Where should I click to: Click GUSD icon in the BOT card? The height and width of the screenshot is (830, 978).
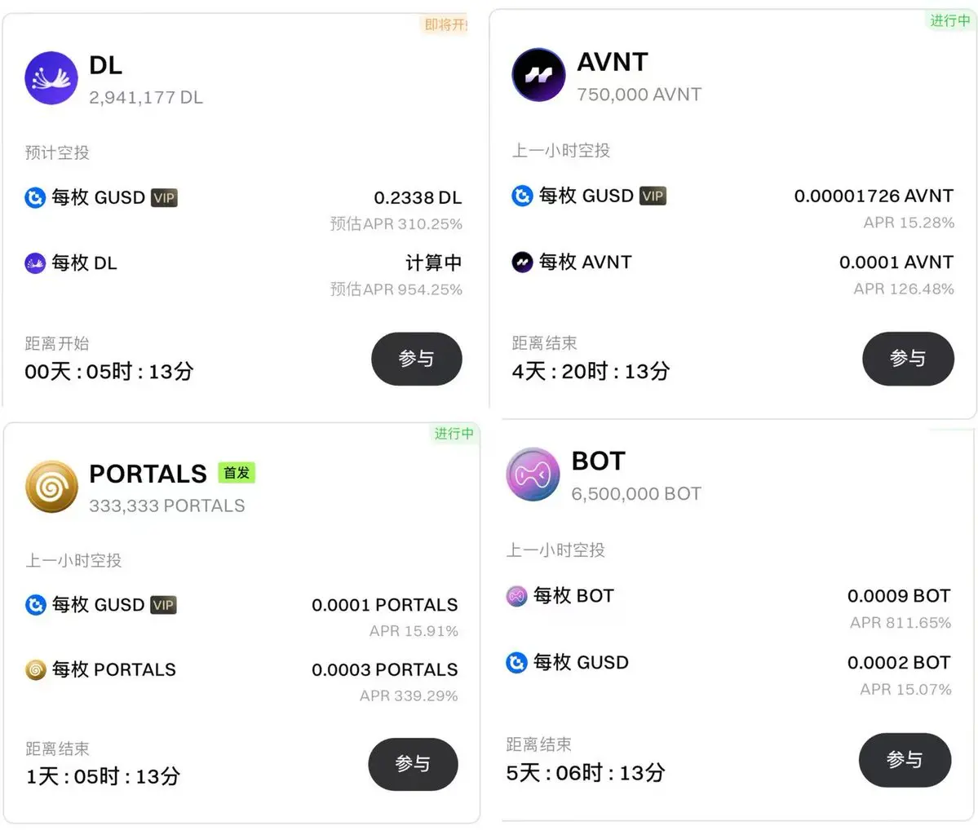point(516,662)
